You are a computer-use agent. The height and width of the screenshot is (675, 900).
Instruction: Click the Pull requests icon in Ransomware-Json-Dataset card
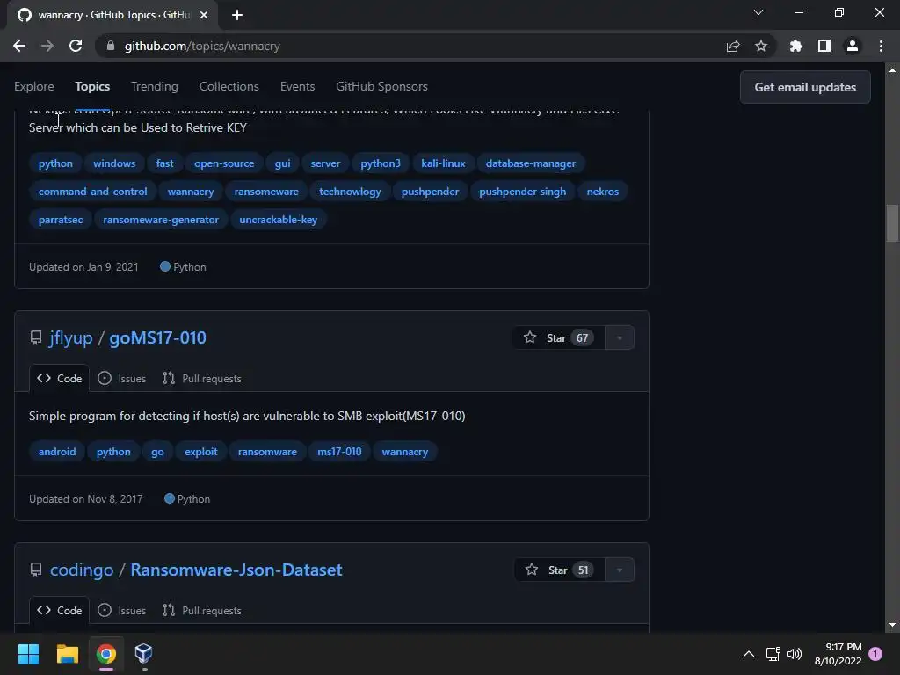pos(168,610)
